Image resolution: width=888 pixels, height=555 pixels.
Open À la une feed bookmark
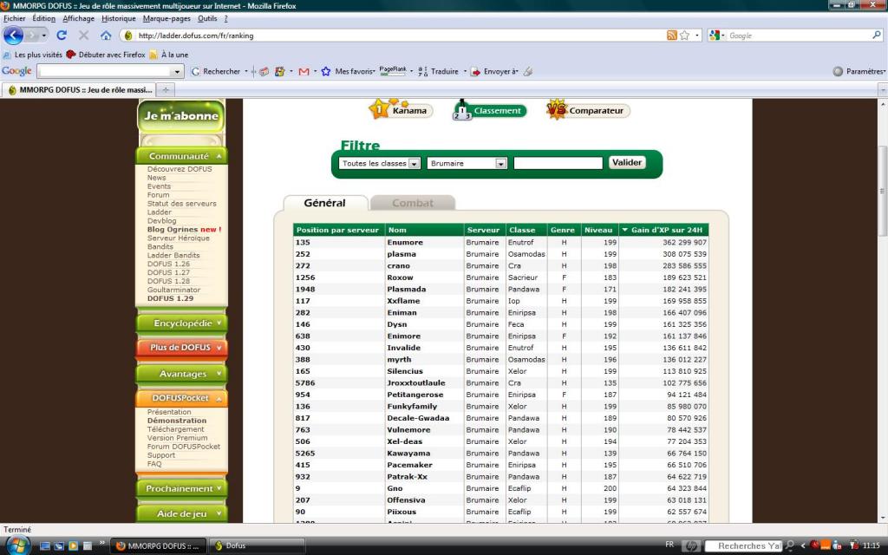coord(169,55)
